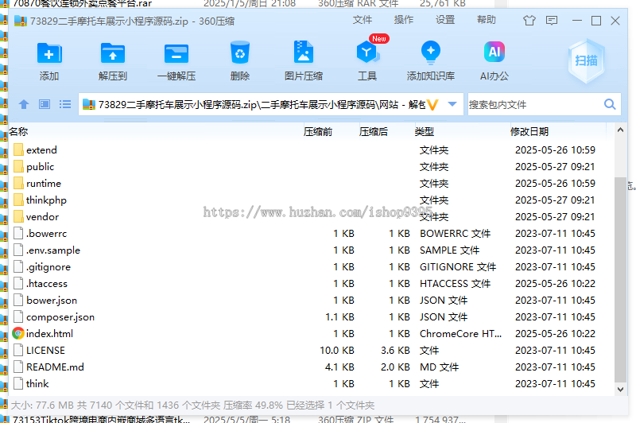
Task: Click the 删除 (Delete) recycle icon
Action: (240, 52)
